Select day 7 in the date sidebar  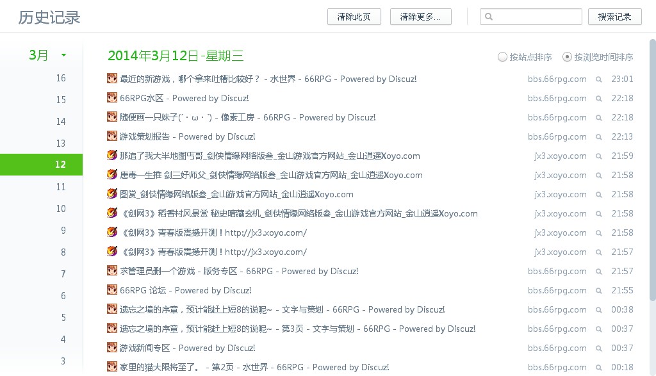pyautogui.click(x=63, y=274)
